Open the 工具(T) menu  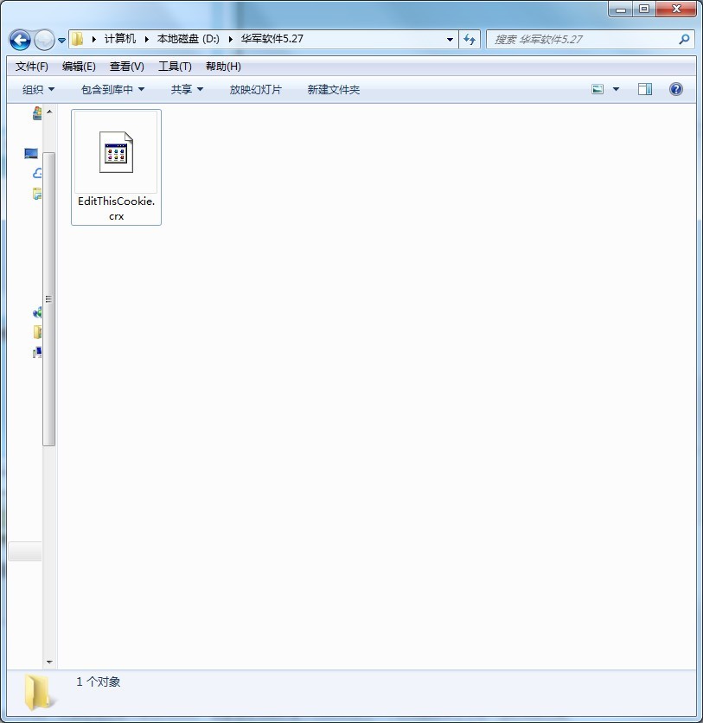[x=175, y=67]
